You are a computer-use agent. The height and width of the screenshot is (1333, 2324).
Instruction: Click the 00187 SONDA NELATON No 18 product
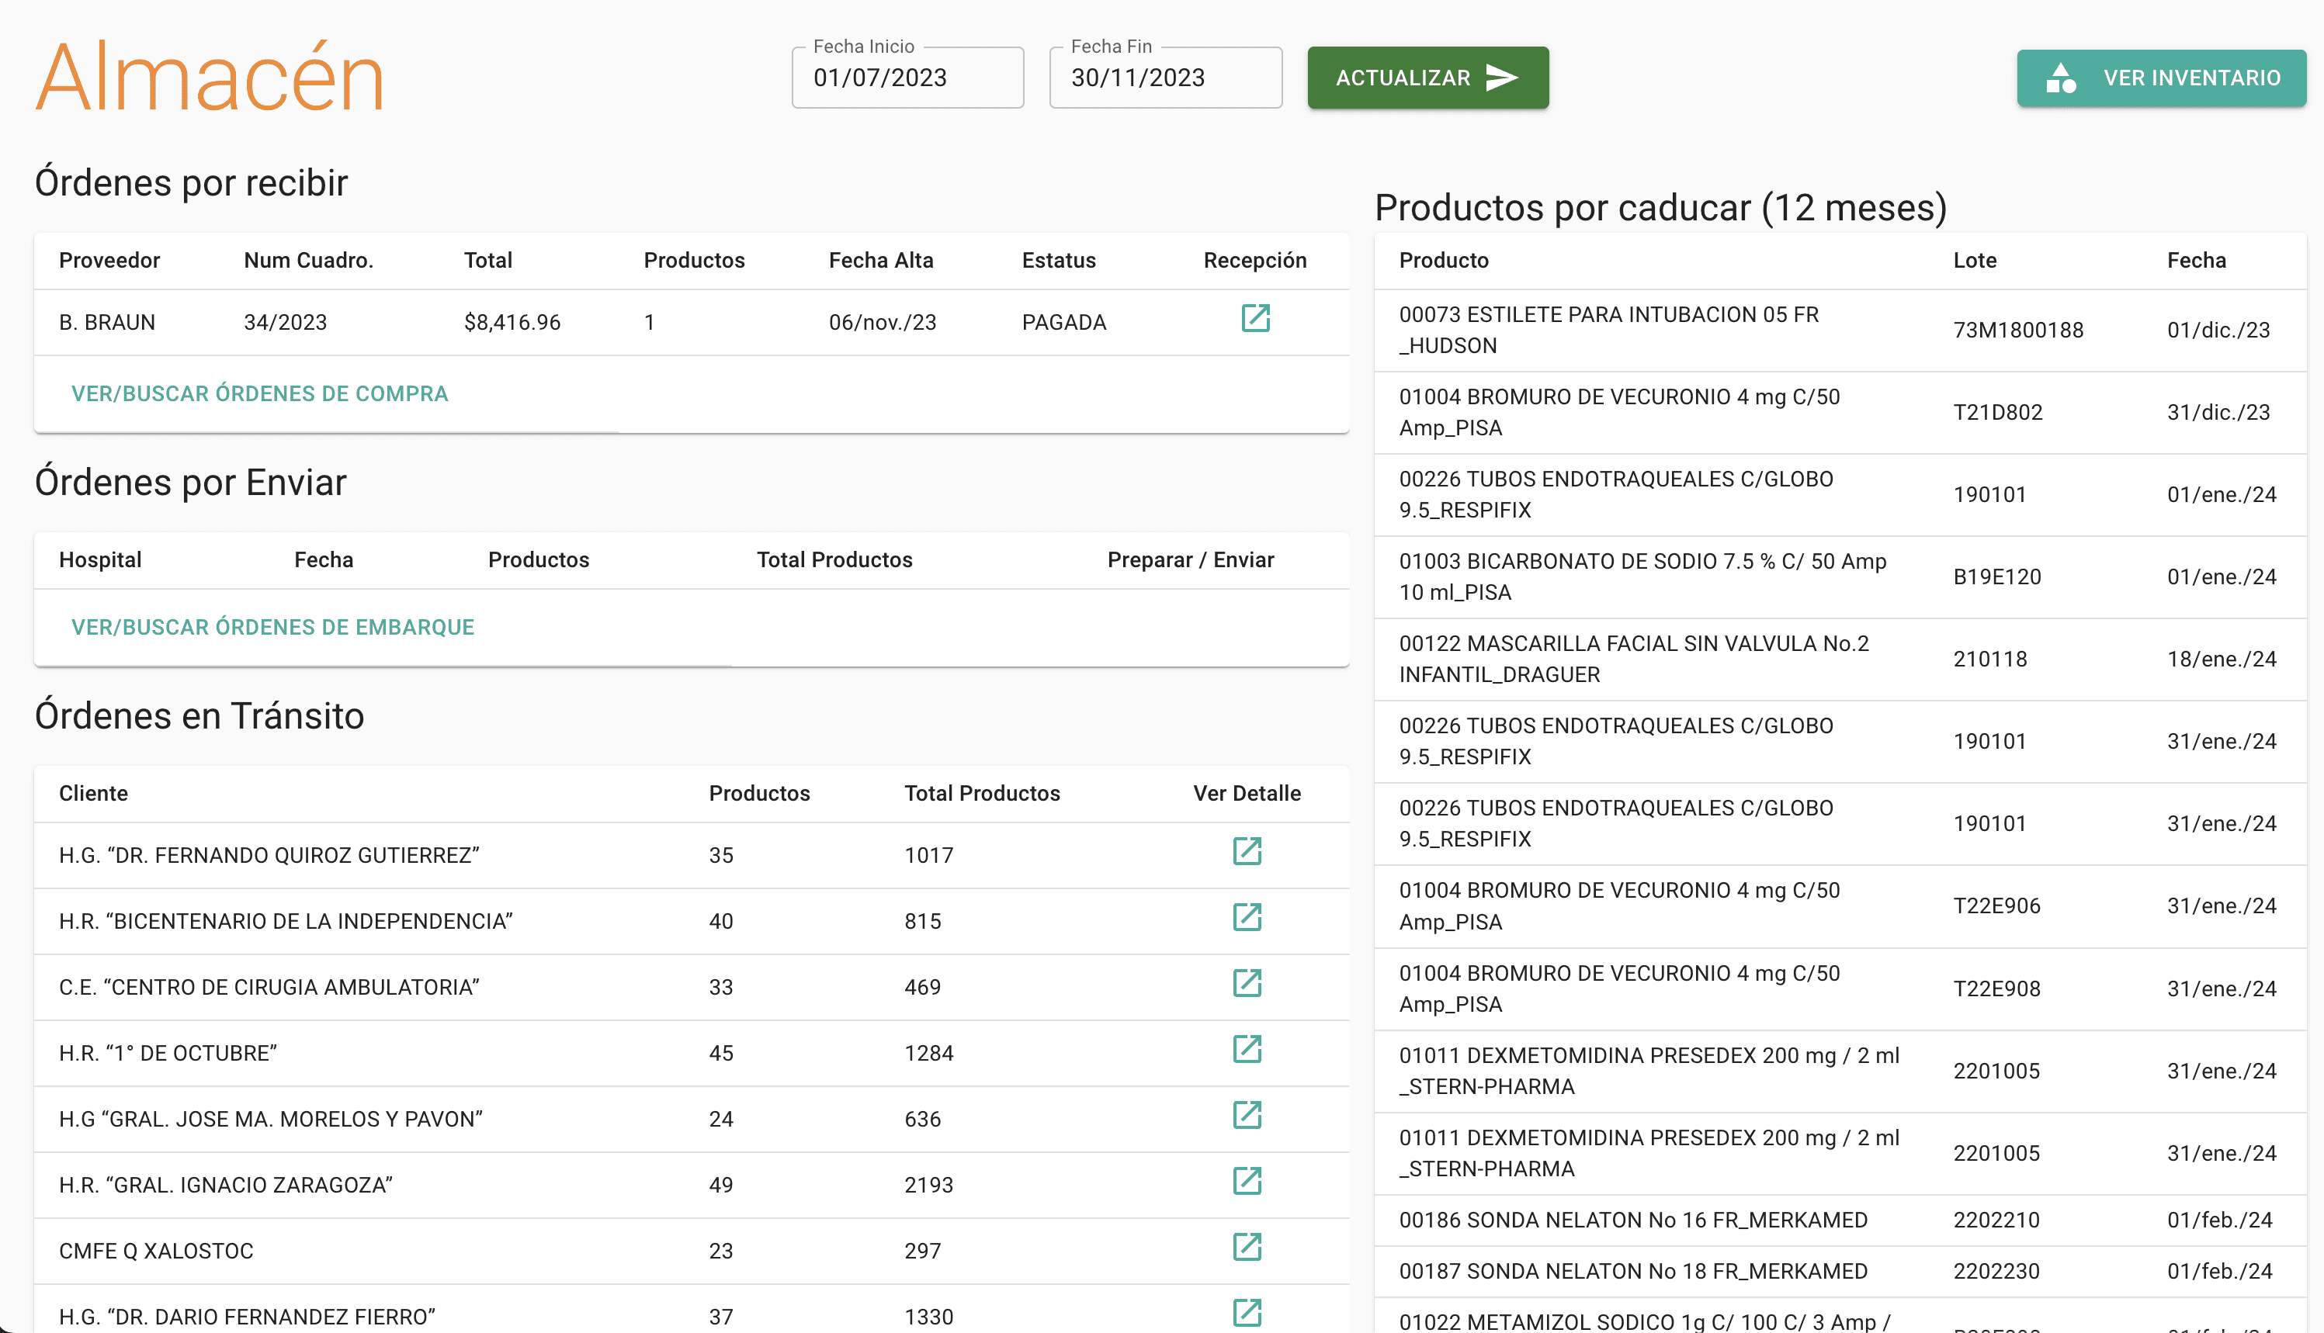[x=1632, y=1271]
